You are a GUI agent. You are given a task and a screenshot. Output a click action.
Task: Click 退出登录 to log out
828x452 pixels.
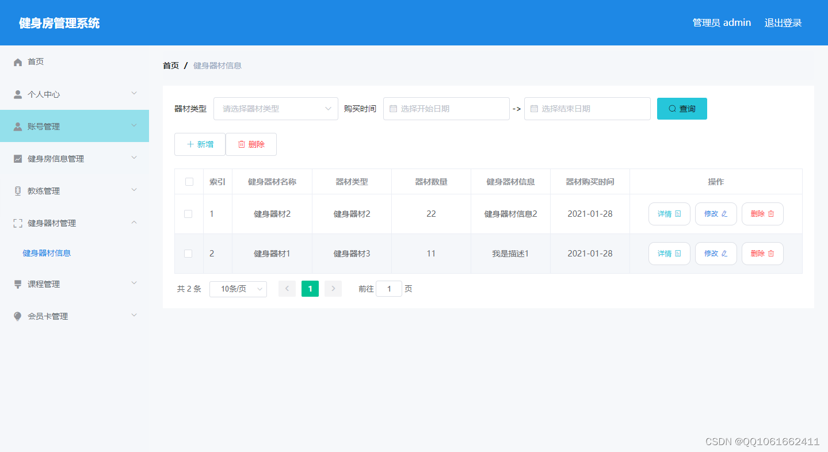783,22
